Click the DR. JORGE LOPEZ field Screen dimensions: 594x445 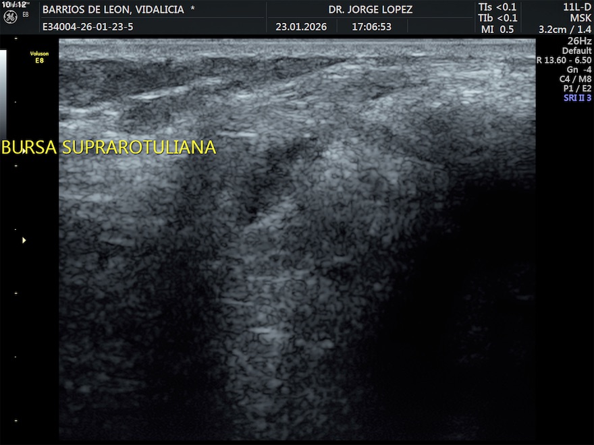(x=370, y=9)
